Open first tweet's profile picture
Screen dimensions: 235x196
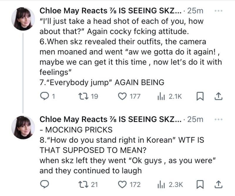[x=23, y=19]
